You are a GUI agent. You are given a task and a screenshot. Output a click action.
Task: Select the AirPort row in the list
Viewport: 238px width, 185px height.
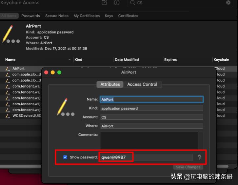(19, 69)
